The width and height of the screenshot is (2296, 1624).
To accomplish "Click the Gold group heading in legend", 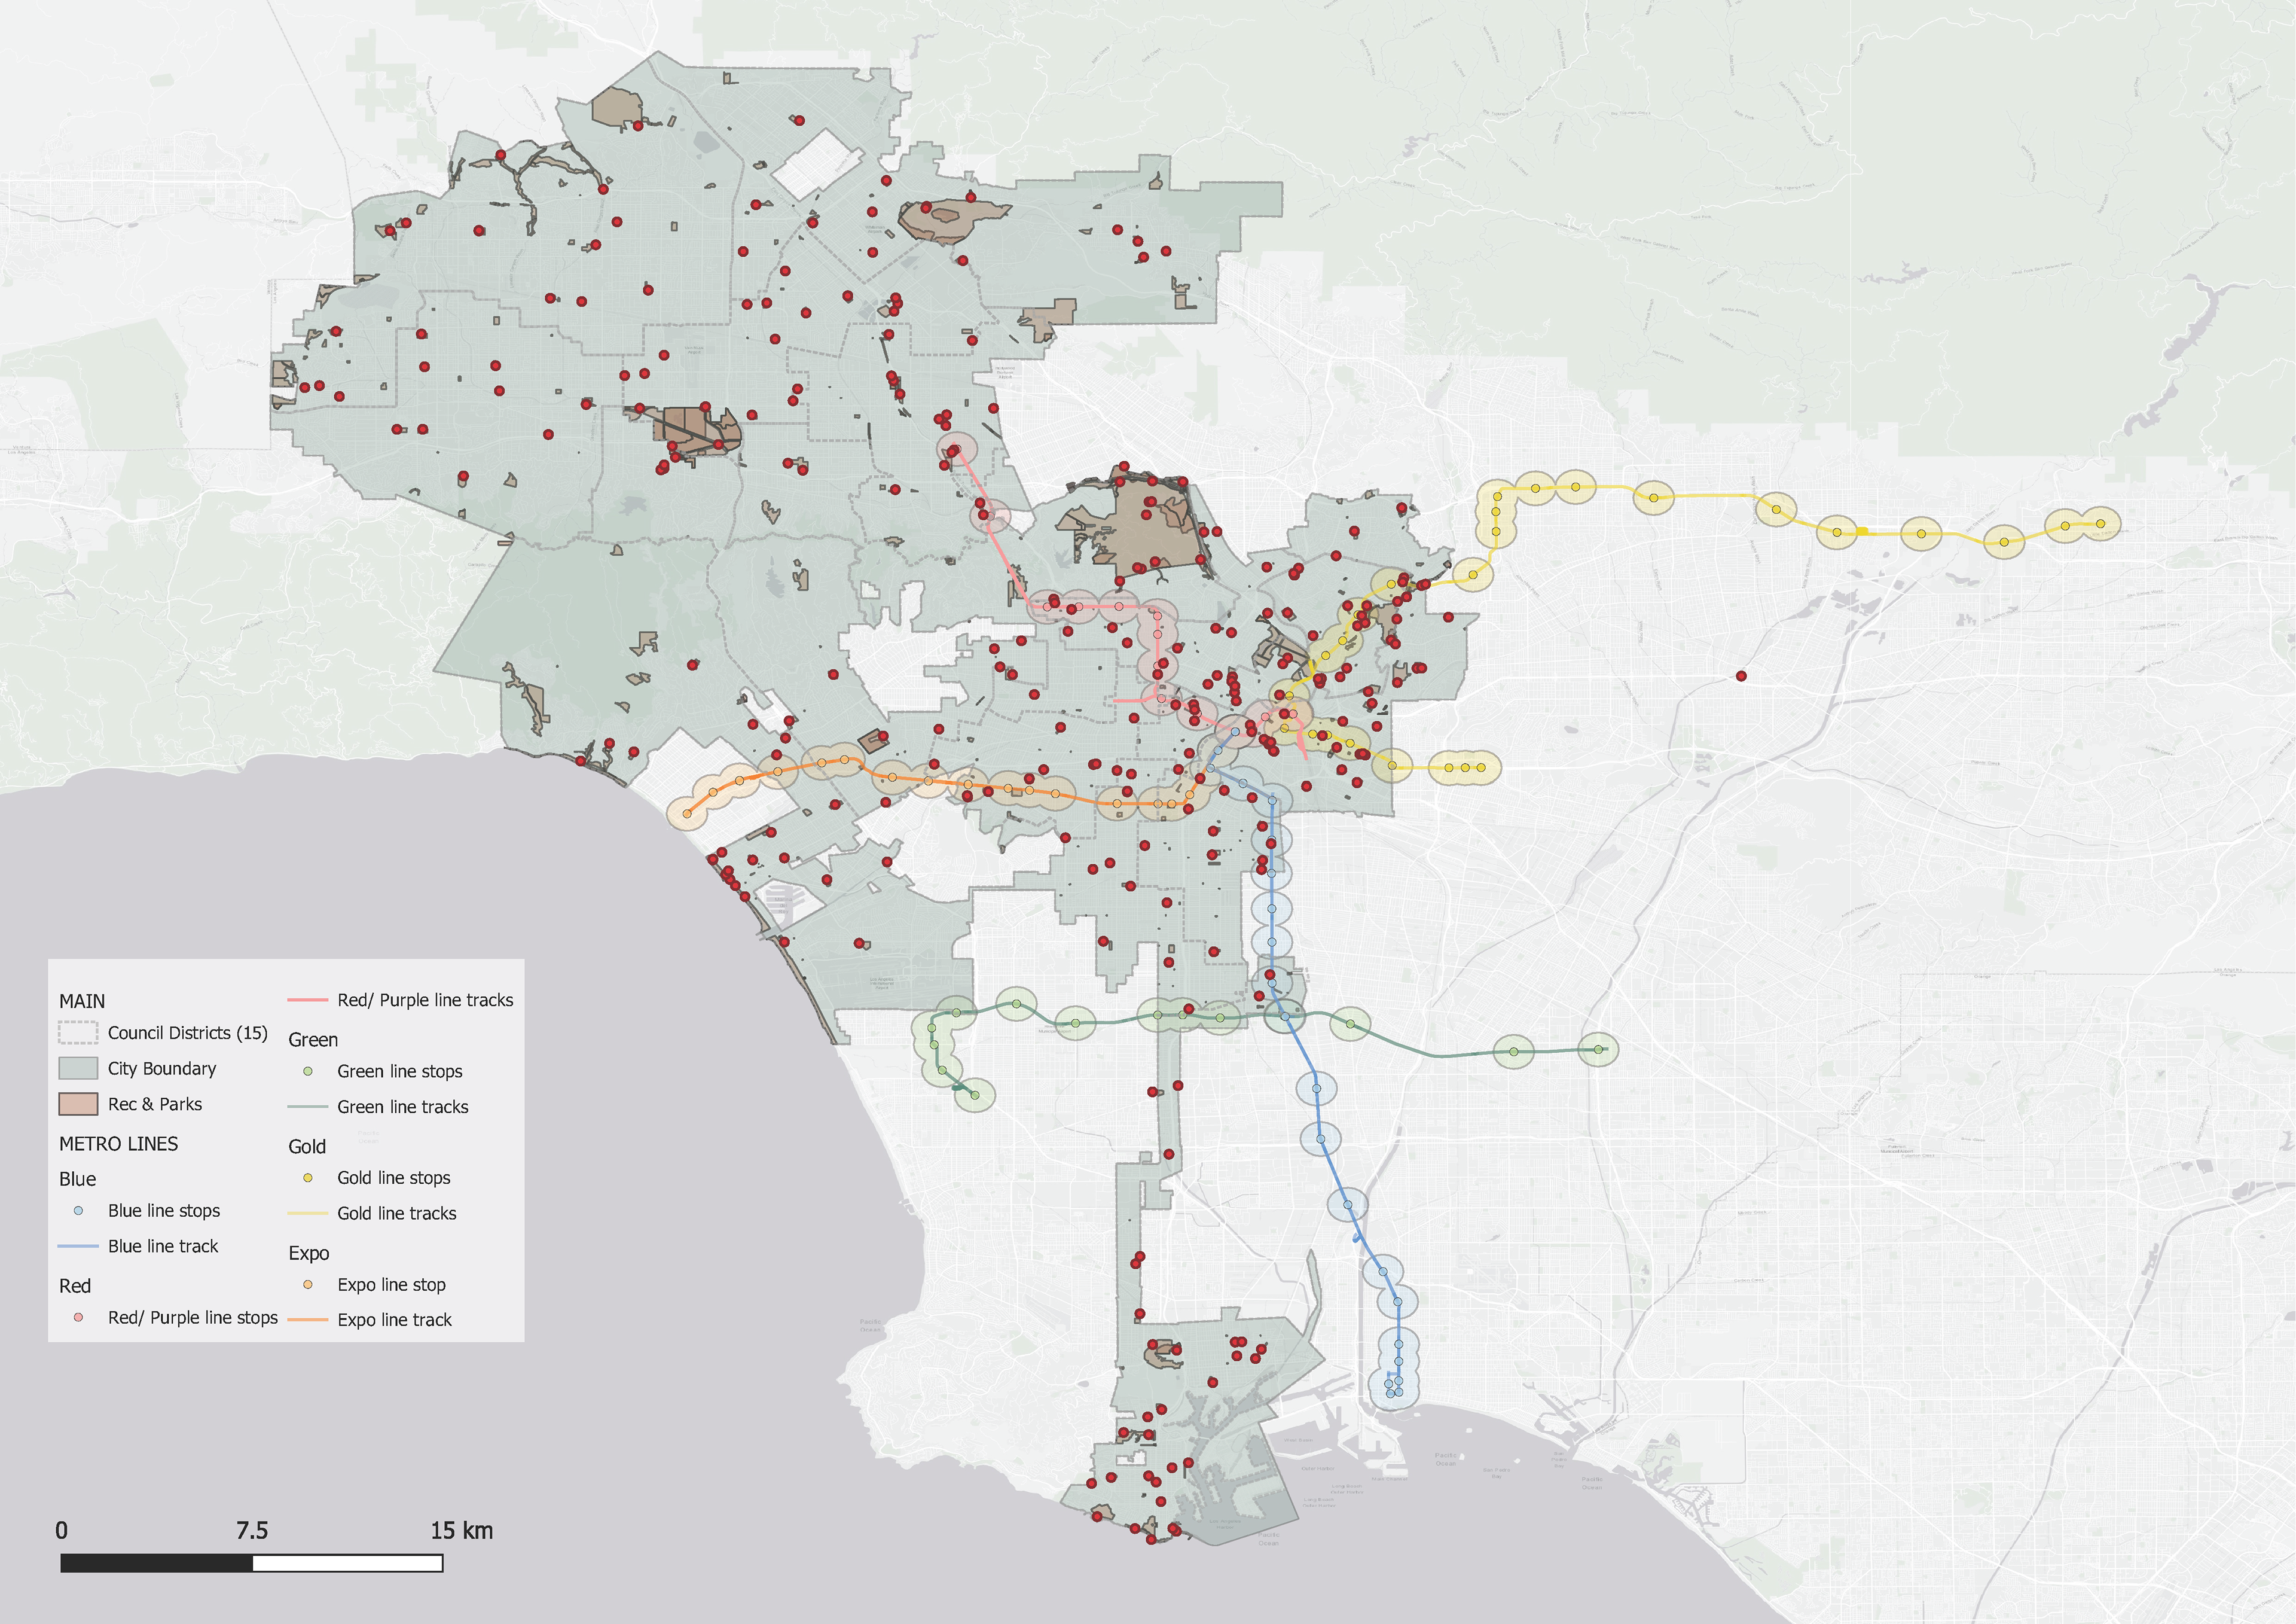I will click(x=307, y=1147).
